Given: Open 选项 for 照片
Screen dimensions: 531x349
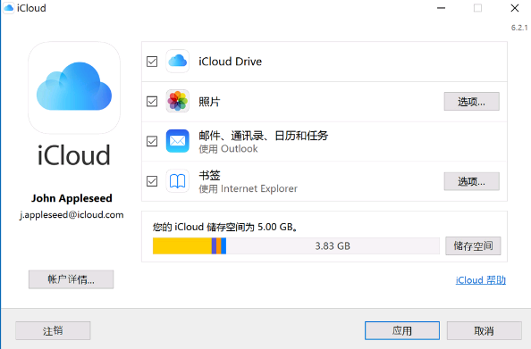Looking at the screenshot, I should pyautogui.click(x=471, y=101).
